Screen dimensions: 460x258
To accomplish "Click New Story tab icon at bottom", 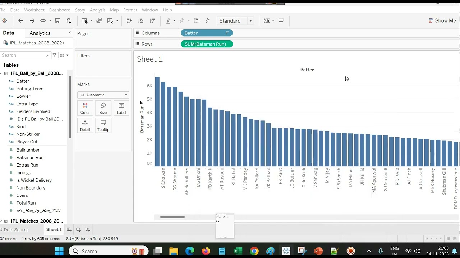I will coord(88,229).
